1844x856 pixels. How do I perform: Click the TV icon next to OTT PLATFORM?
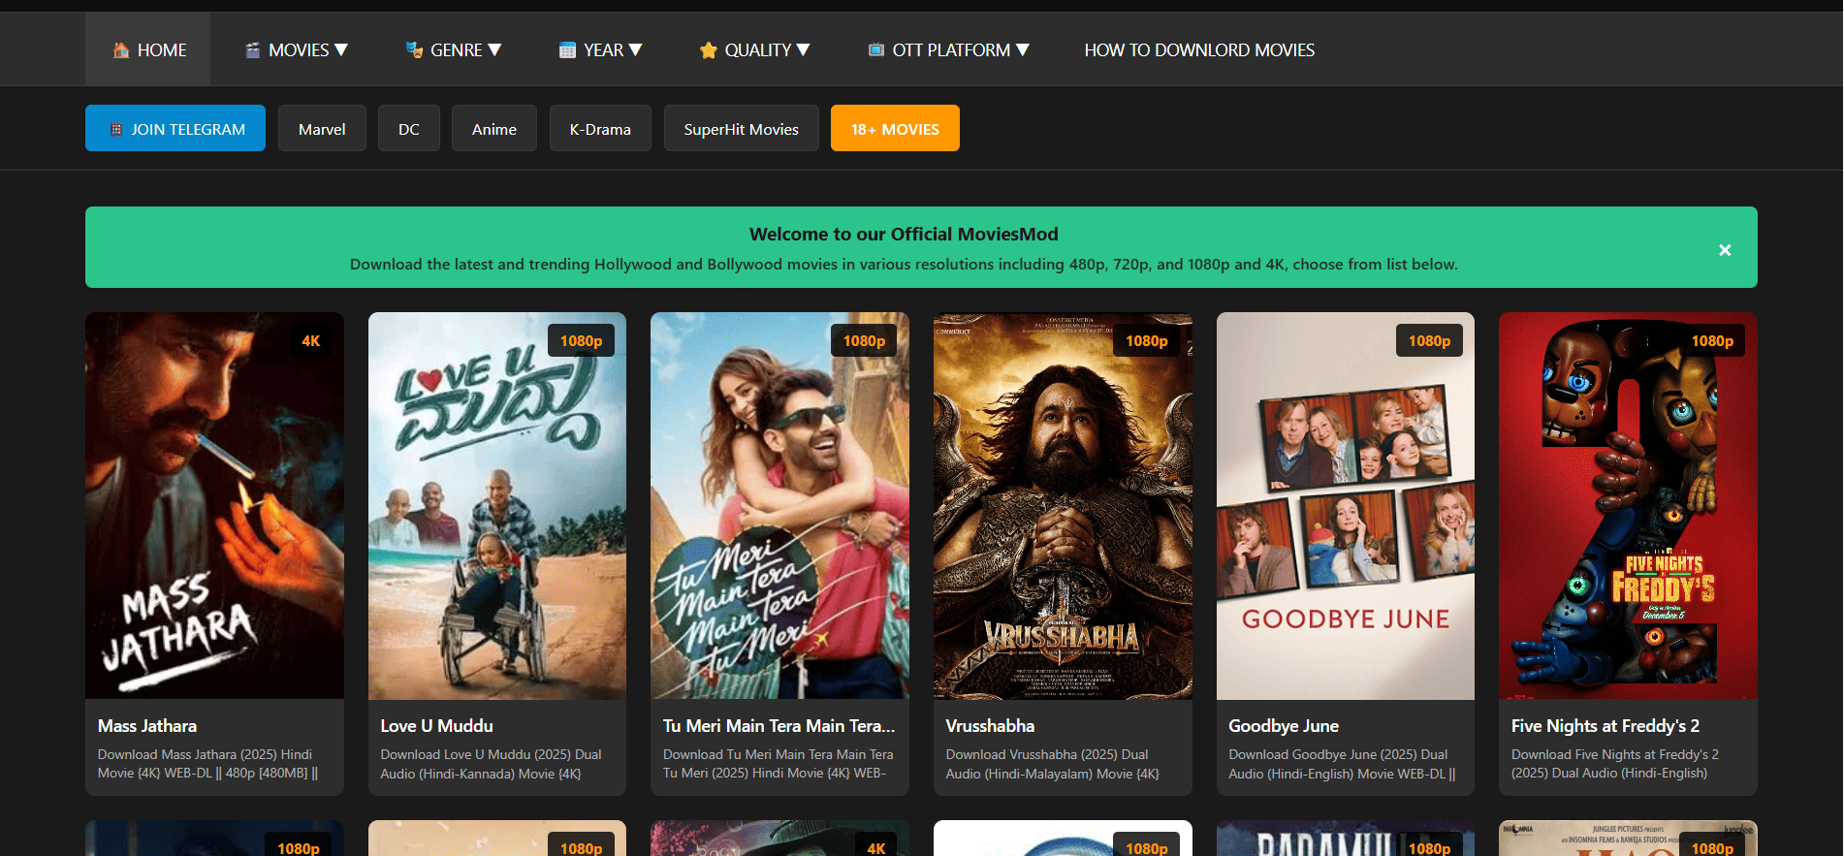pyautogui.click(x=875, y=50)
